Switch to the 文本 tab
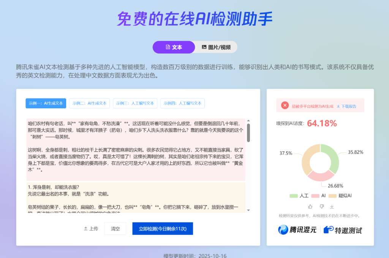 point(174,47)
